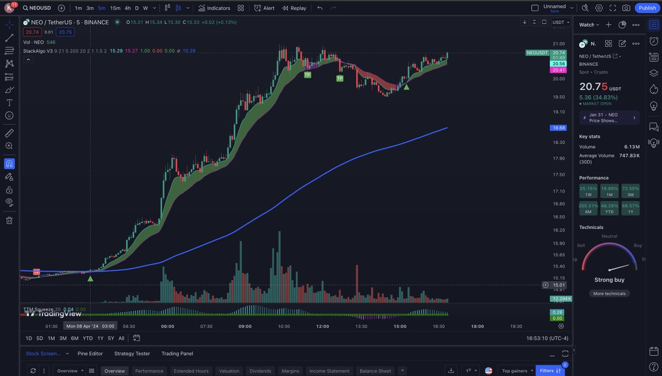Screen dimensions: 662x376
Task: Open the screener Filters button
Action: coord(550,371)
